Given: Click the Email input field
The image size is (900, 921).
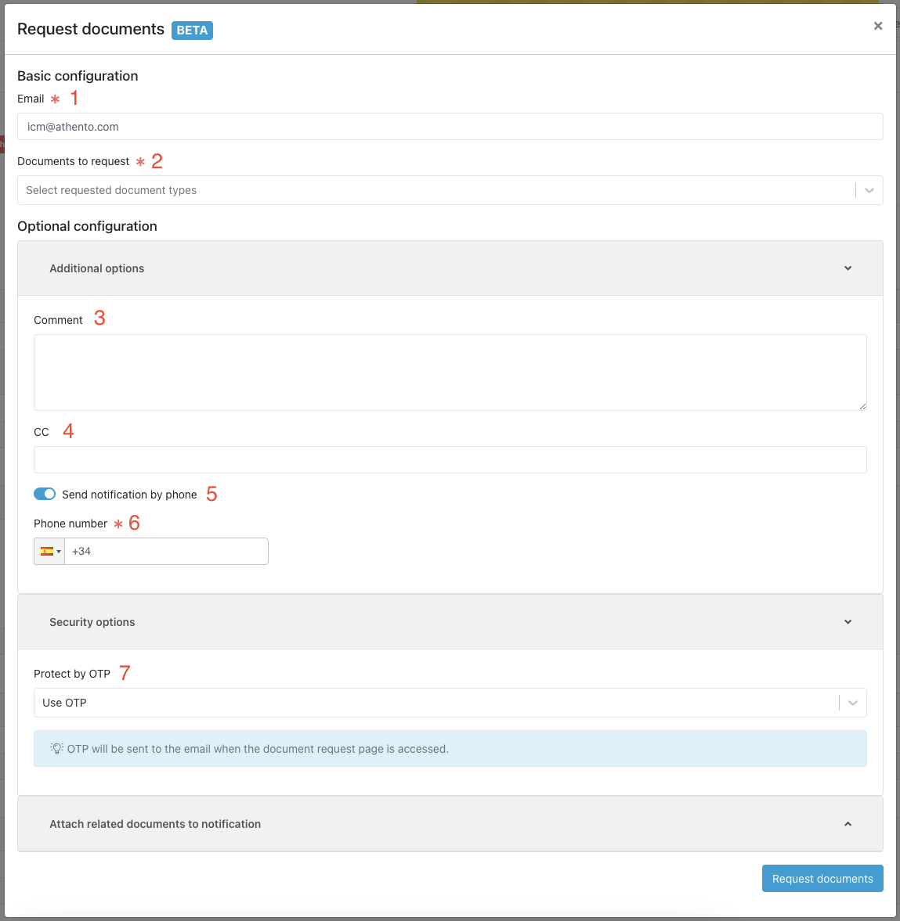Looking at the screenshot, I should (450, 127).
